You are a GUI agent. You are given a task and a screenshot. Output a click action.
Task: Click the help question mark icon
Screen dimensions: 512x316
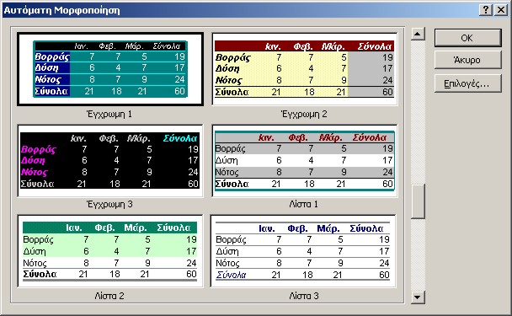coord(486,10)
